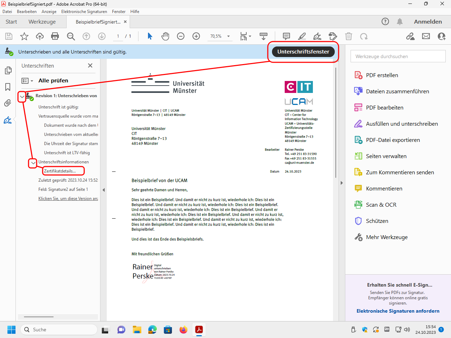Open the Elektronische Signaturen menu
The height and width of the screenshot is (338, 451).
84,12
